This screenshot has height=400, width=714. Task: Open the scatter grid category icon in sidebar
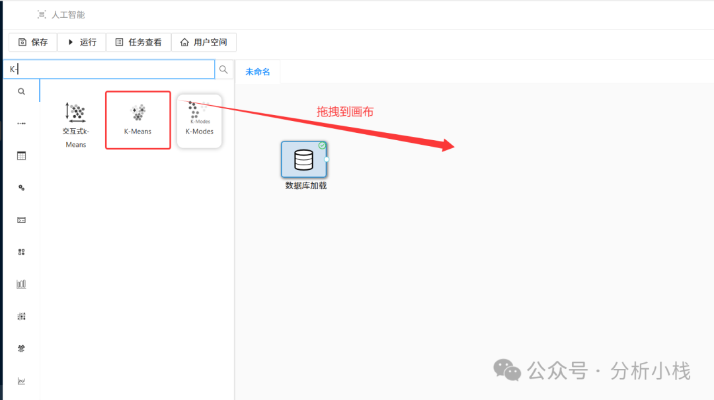click(21, 316)
